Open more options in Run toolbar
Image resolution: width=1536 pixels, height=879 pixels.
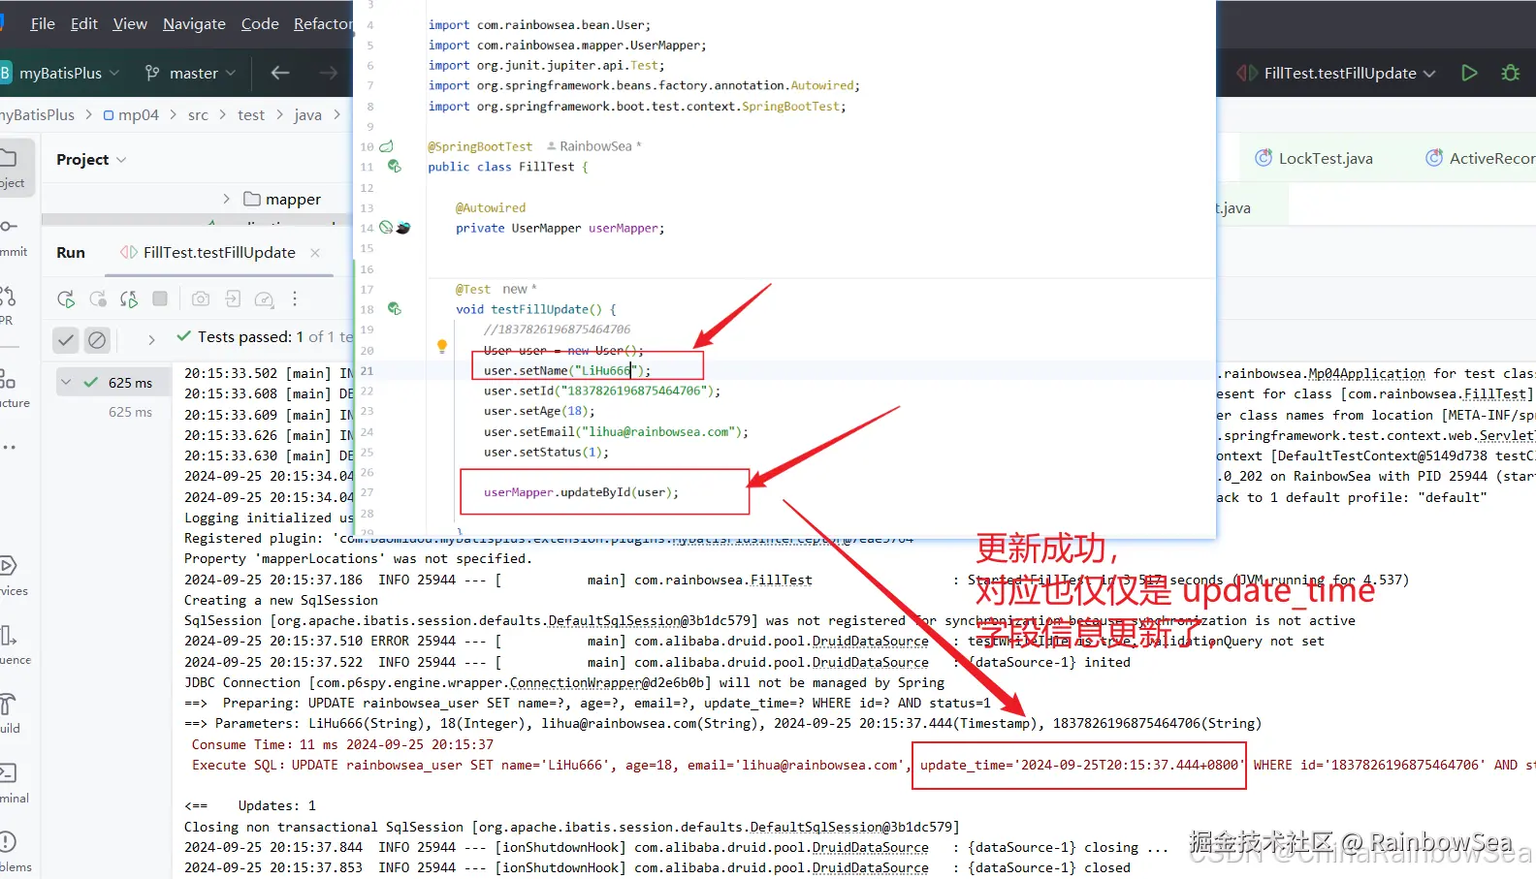pyautogui.click(x=295, y=299)
